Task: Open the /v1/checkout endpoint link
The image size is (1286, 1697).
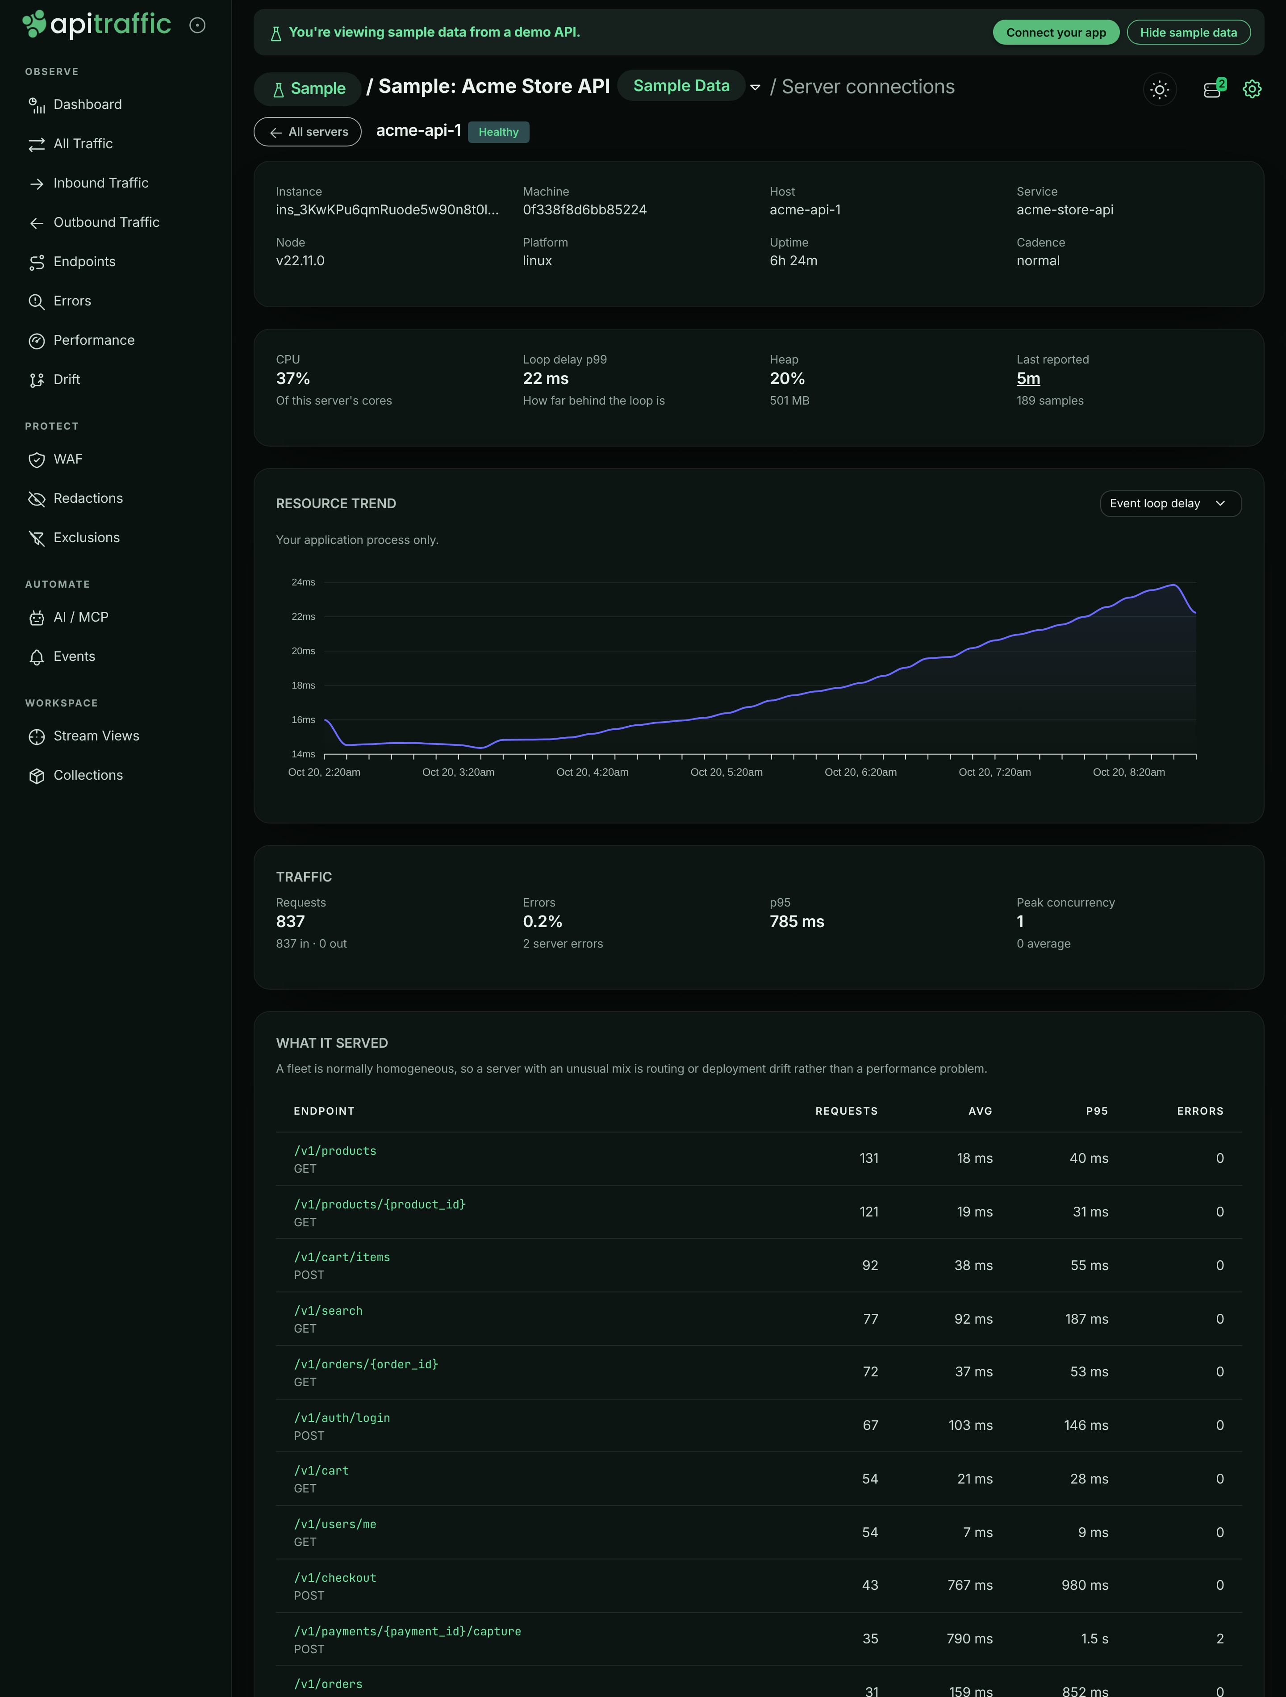Action: point(334,1577)
